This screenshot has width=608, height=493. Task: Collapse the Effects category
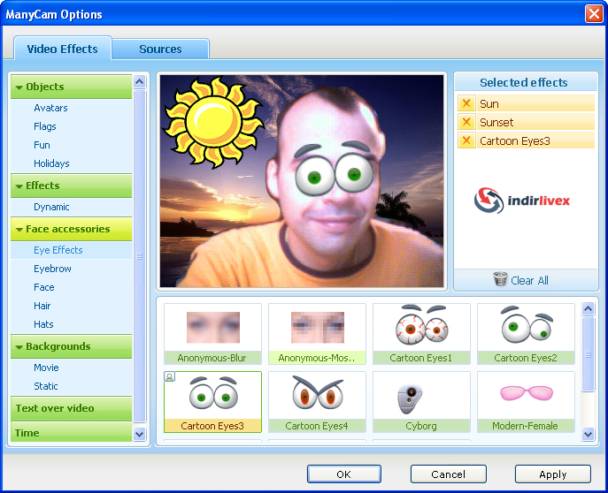pyautogui.click(x=72, y=186)
